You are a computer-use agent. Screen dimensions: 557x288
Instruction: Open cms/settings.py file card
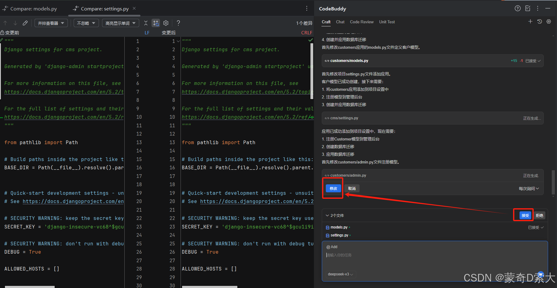click(x=433, y=118)
